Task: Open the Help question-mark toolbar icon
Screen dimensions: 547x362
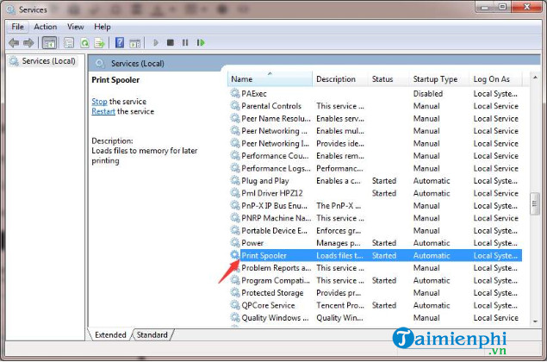Action: [120, 42]
